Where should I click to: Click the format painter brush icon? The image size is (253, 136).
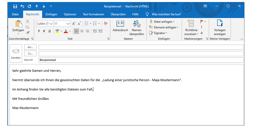[28, 32]
